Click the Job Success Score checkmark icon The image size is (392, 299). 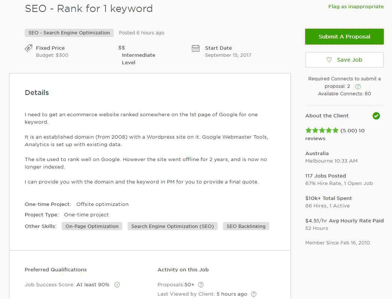pos(117,284)
